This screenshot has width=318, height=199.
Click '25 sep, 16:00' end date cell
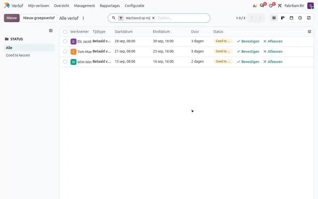[163, 51]
